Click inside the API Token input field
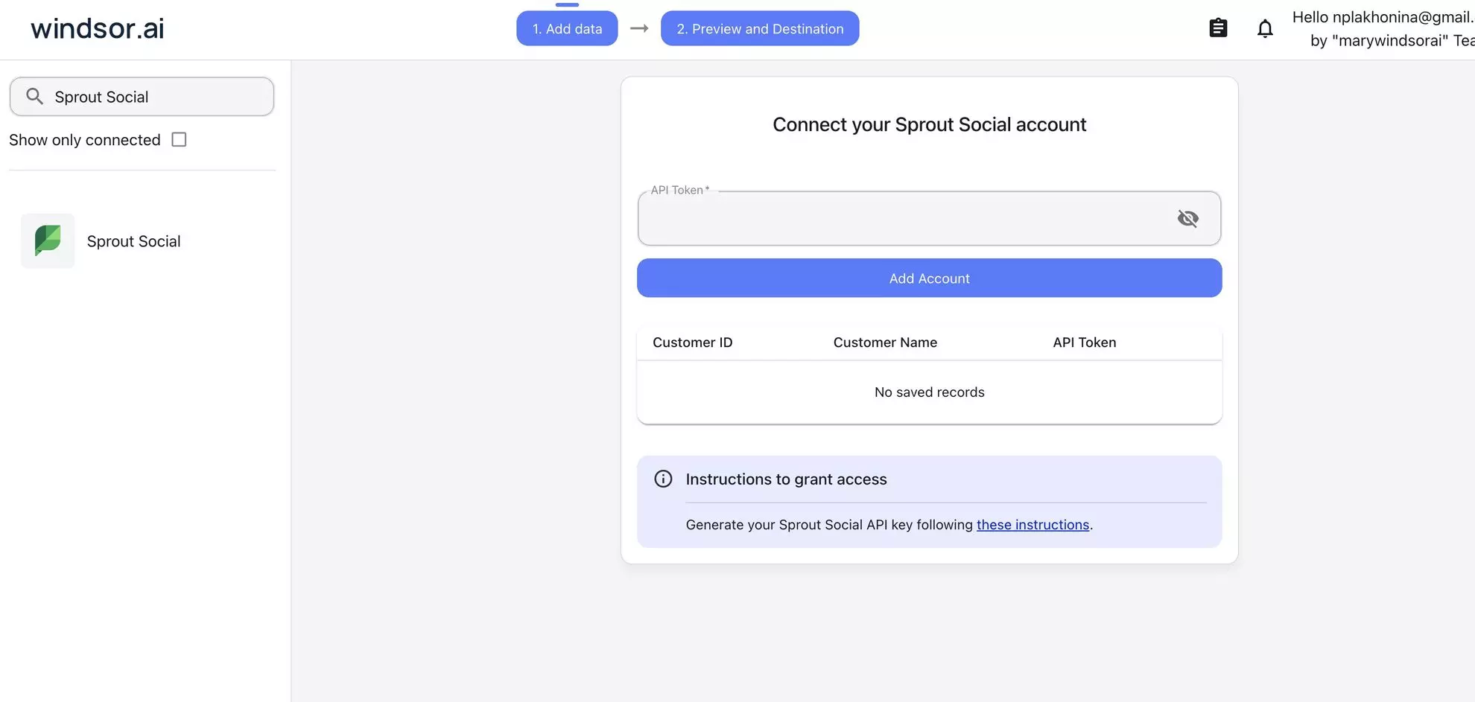Image resolution: width=1475 pixels, height=702 pixels. [x=894, y=220]
